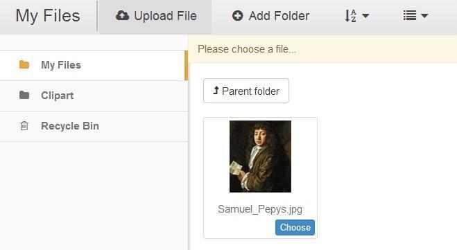The height and width of the screenshot is (250, 457).
Task: Click the plus circle Add Folder icon
Action: pos(238,16)
